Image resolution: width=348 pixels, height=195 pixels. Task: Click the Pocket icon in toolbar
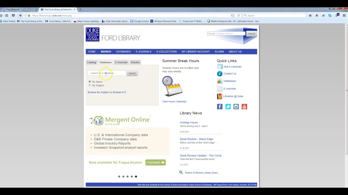[13, 15]
